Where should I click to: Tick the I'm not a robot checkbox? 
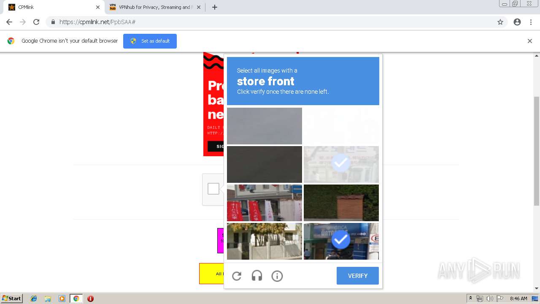click(x=213, y=189)
